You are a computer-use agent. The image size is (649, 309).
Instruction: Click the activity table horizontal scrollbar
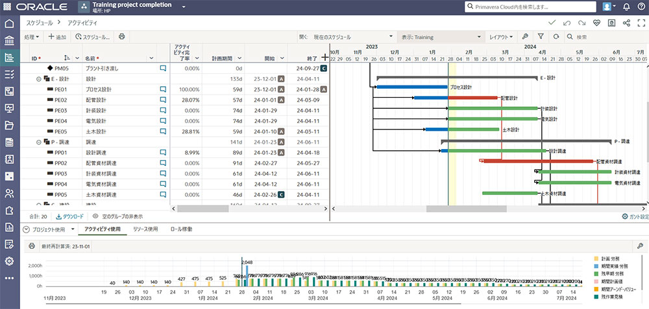(x=202, y=209)
